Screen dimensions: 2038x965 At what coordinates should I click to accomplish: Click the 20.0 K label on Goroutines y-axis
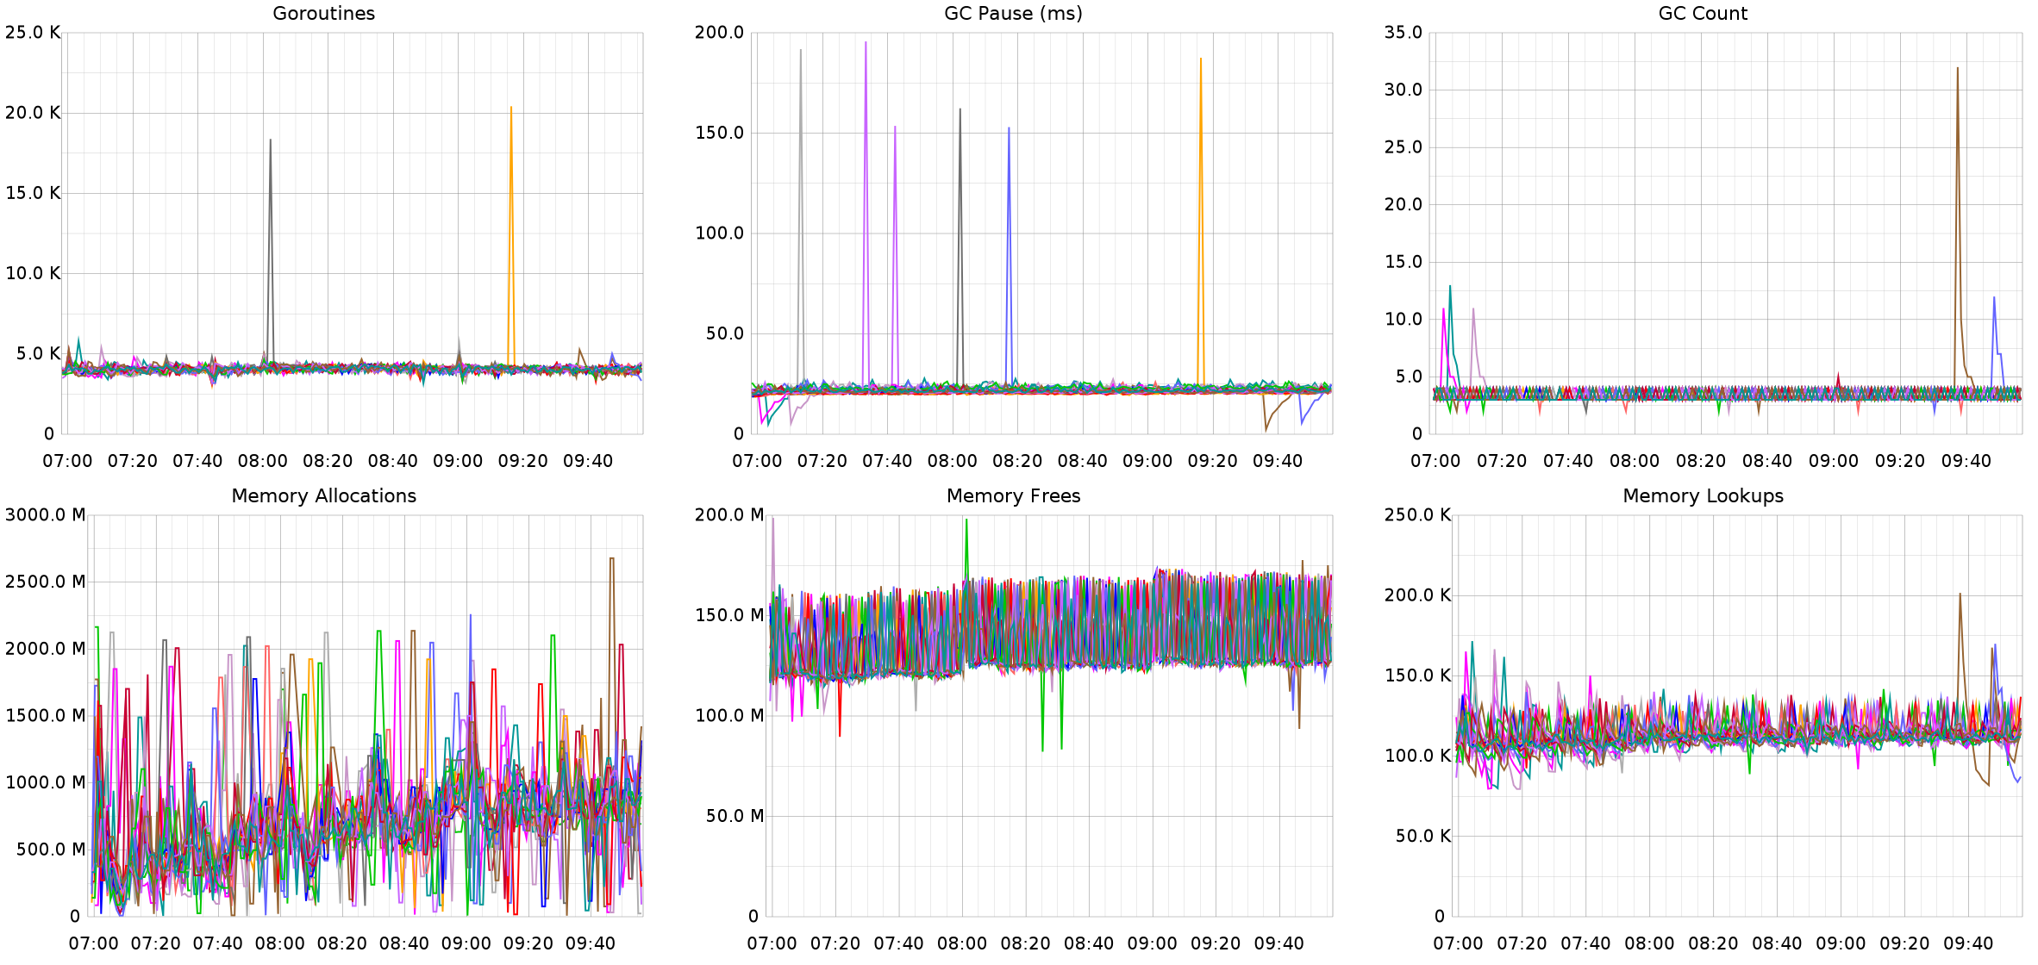click(33, 113)
